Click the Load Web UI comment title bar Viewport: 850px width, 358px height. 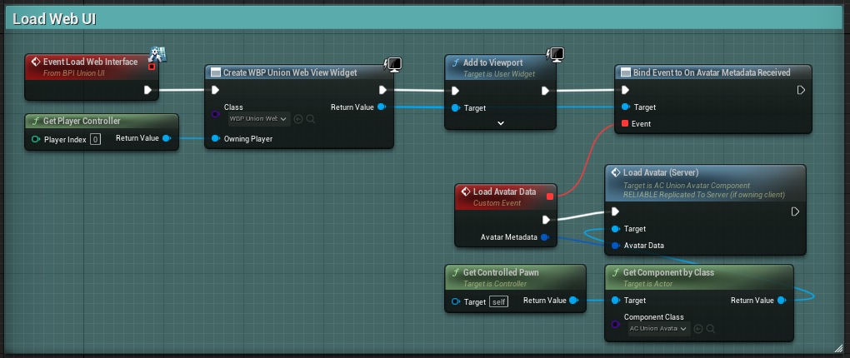coord(425,19)
